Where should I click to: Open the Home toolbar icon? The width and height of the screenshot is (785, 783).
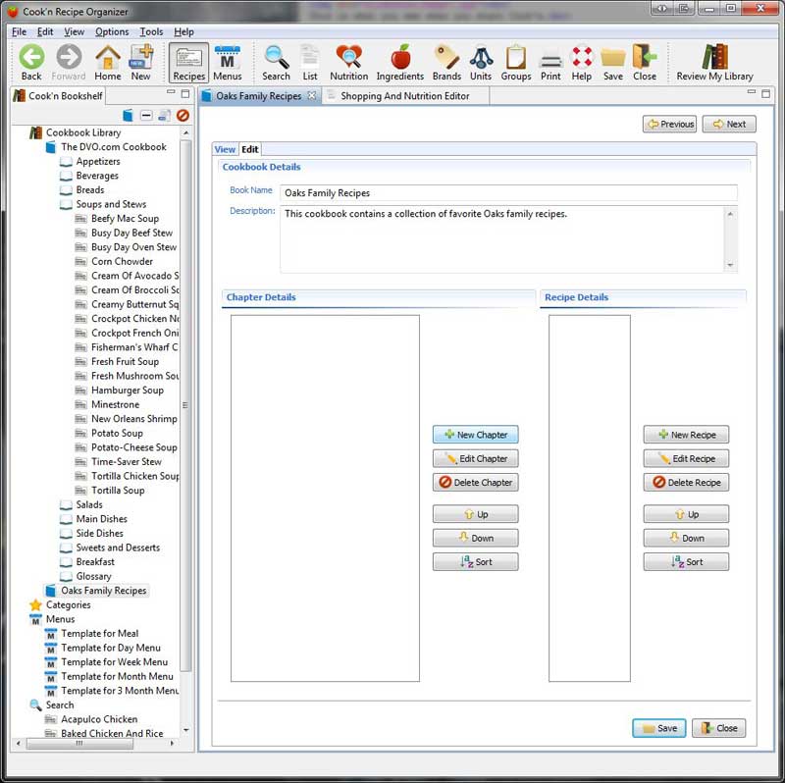tap(108, 63)
